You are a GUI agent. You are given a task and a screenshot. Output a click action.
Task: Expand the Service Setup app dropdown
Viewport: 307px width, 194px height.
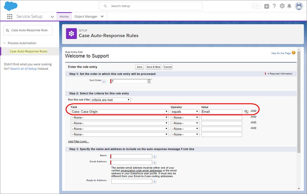point(52,17)
